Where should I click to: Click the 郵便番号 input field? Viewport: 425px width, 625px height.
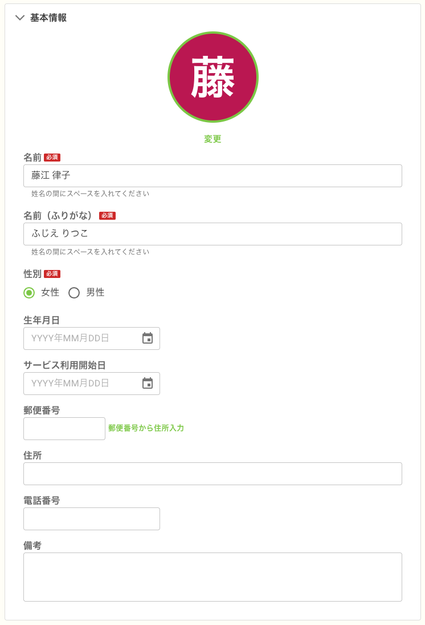click(64, 428)
